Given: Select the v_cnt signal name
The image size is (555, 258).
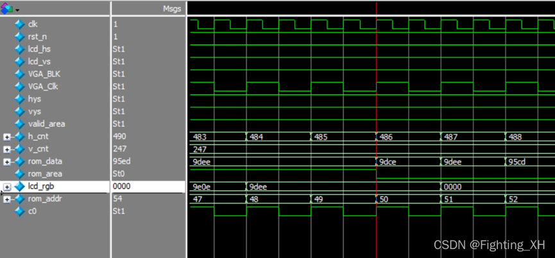Looking at the screenshot, I should 38,149.
